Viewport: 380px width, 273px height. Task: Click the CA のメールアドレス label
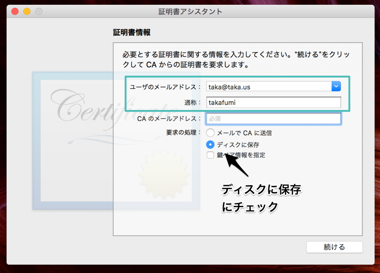[169, 119]
